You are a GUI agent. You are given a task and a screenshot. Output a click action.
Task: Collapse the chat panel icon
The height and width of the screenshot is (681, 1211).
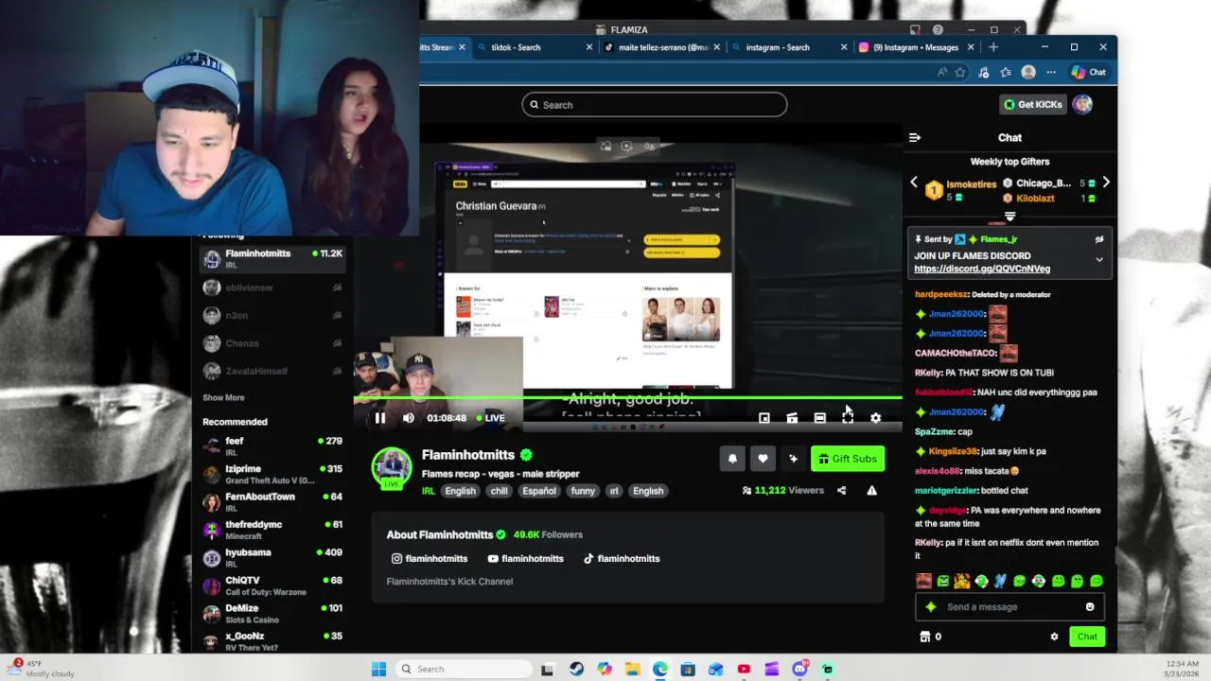point(915,138)
